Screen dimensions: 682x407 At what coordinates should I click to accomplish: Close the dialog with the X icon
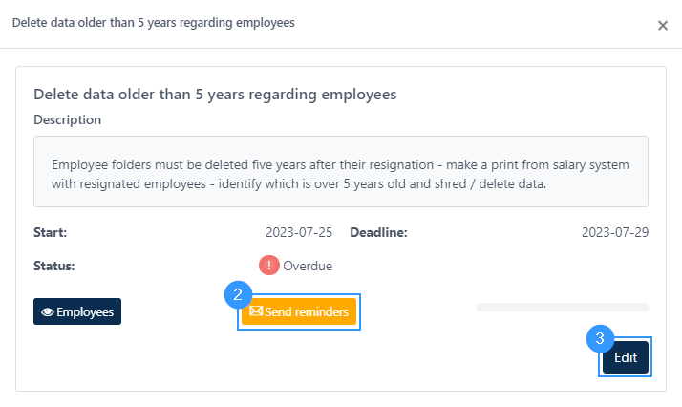[663, 26]
